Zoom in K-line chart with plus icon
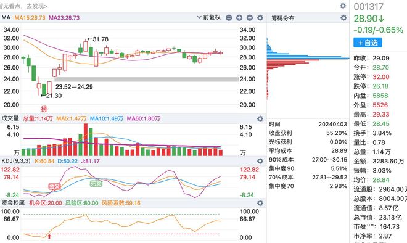The image size is (407, 243). pyautogui.click(x=239, y=18)
